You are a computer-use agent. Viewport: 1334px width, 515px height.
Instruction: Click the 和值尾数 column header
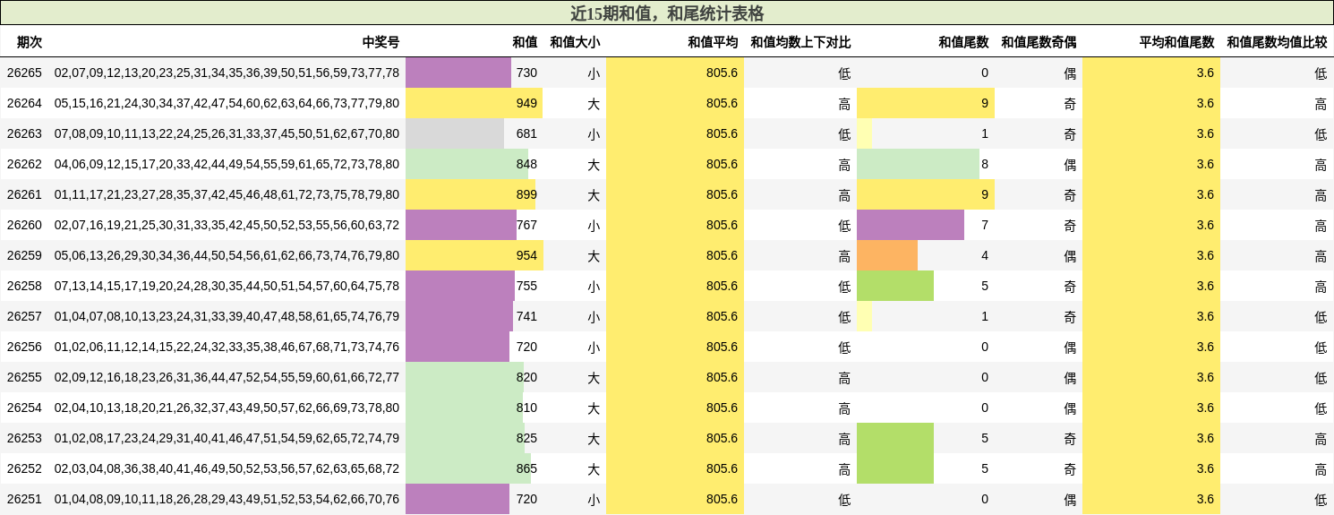click(963, 42)
